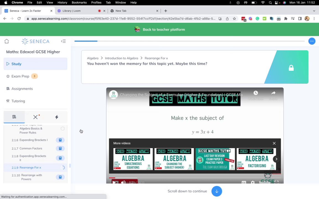Screen dimensions: 319x199
Task: Open the Simultaneous Equations video thumbnail
Action: pyautogui.click(x=133, y=159)
